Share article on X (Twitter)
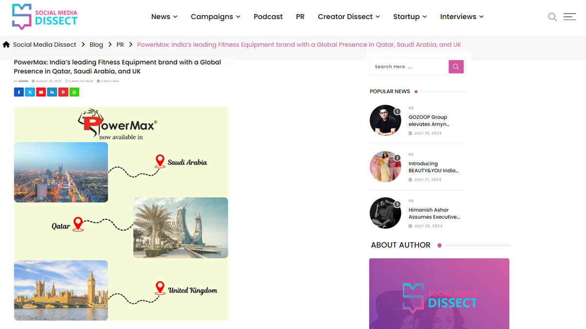 (30, 92)
